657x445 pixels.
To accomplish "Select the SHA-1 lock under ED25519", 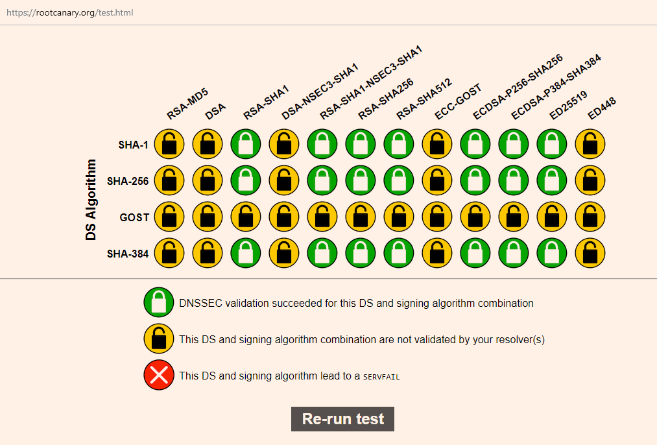I will pos(552,144).
